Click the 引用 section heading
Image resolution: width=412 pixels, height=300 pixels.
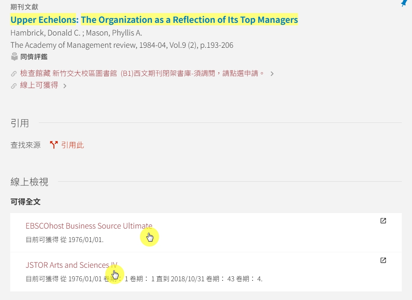(x=20, y=123)
